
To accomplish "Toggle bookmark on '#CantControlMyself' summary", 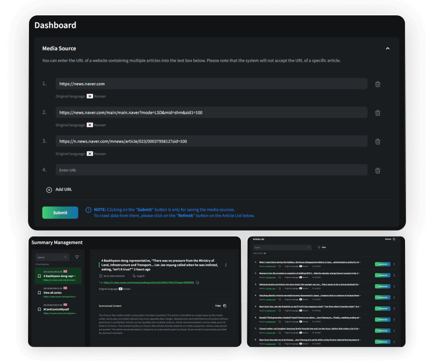I will [x=39, y=309].
